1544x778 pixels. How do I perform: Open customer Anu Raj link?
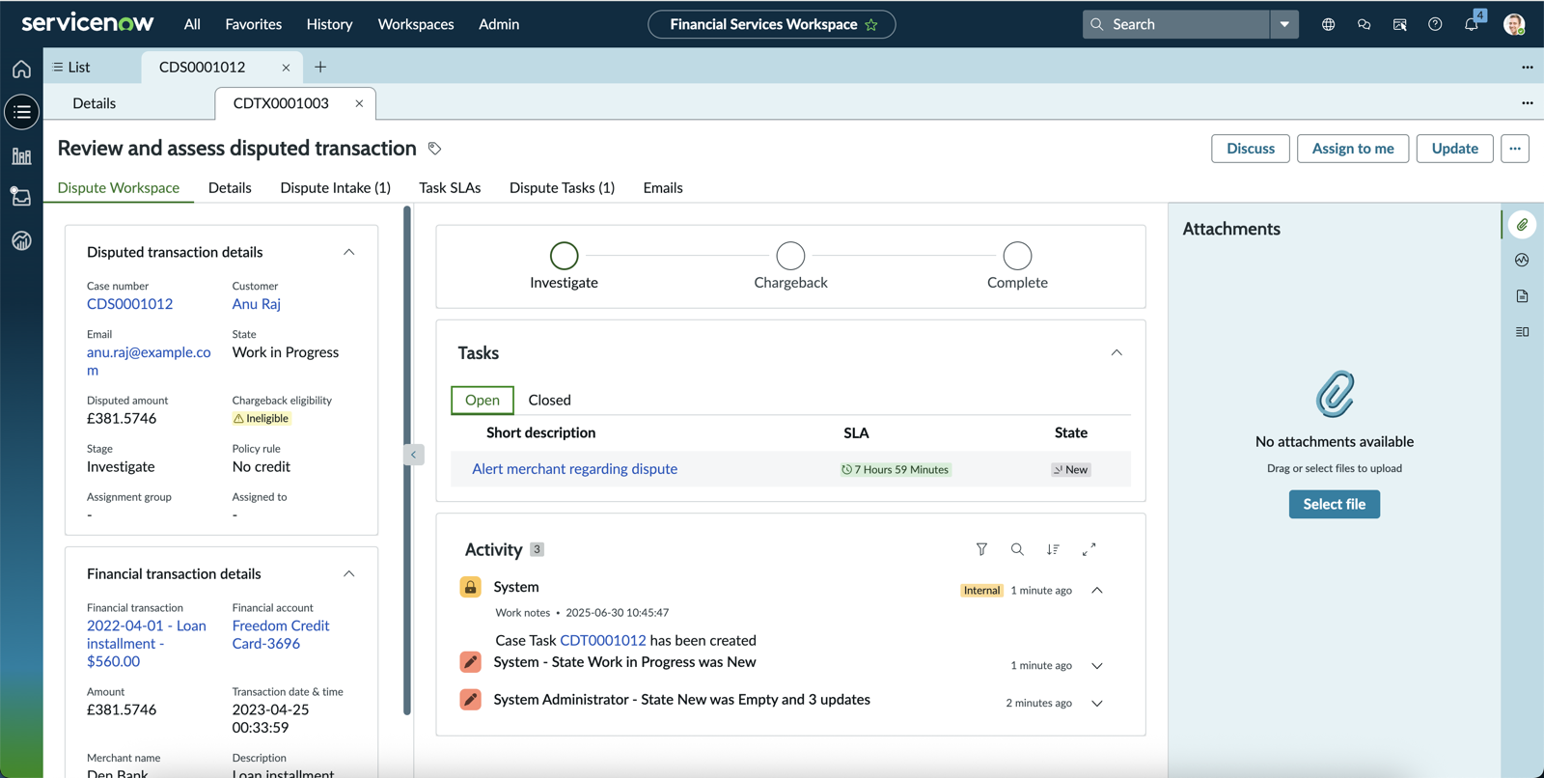pos(257,304)
